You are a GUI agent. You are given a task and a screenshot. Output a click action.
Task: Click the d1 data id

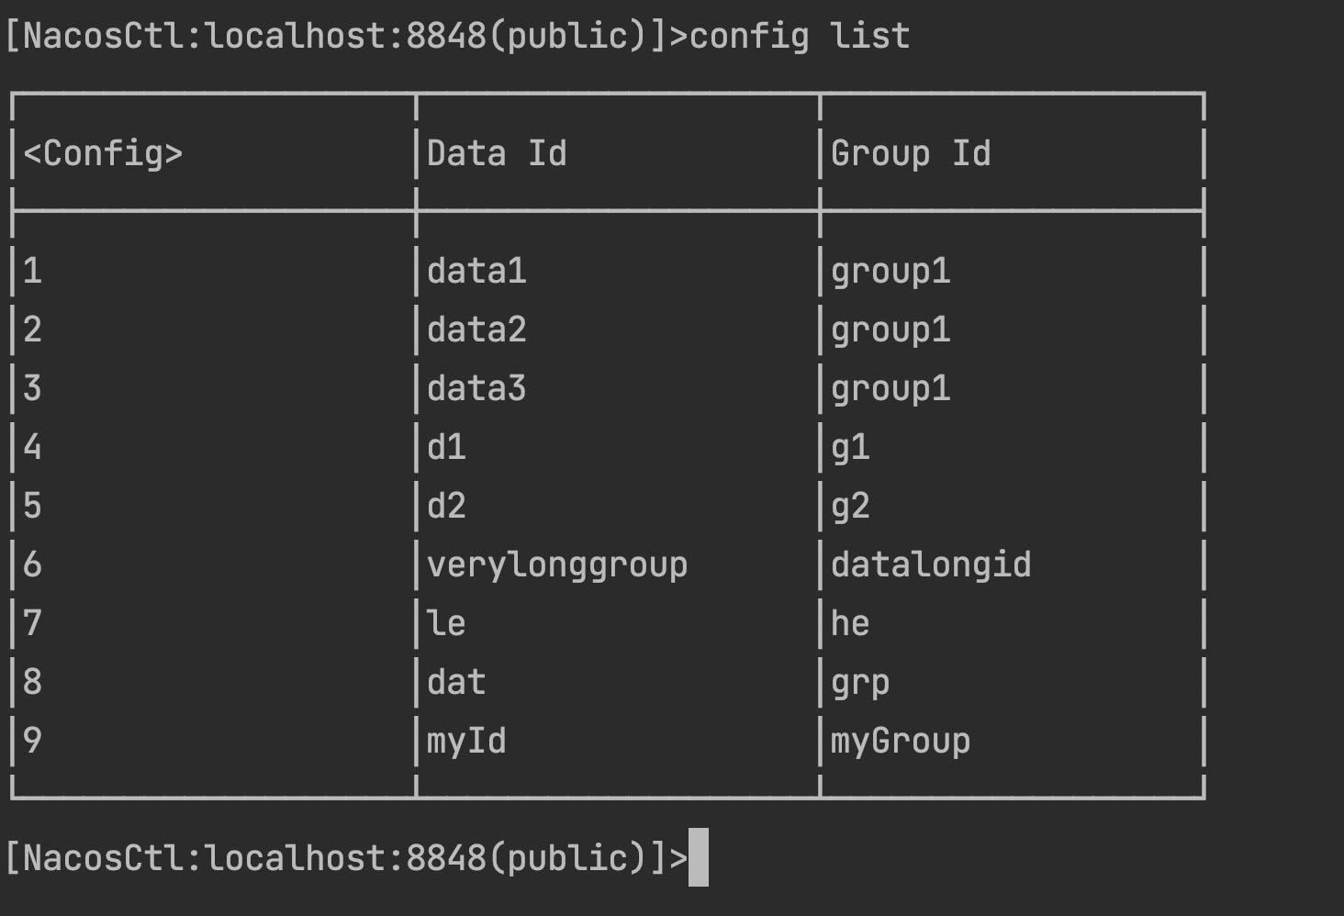click(446, 447)
